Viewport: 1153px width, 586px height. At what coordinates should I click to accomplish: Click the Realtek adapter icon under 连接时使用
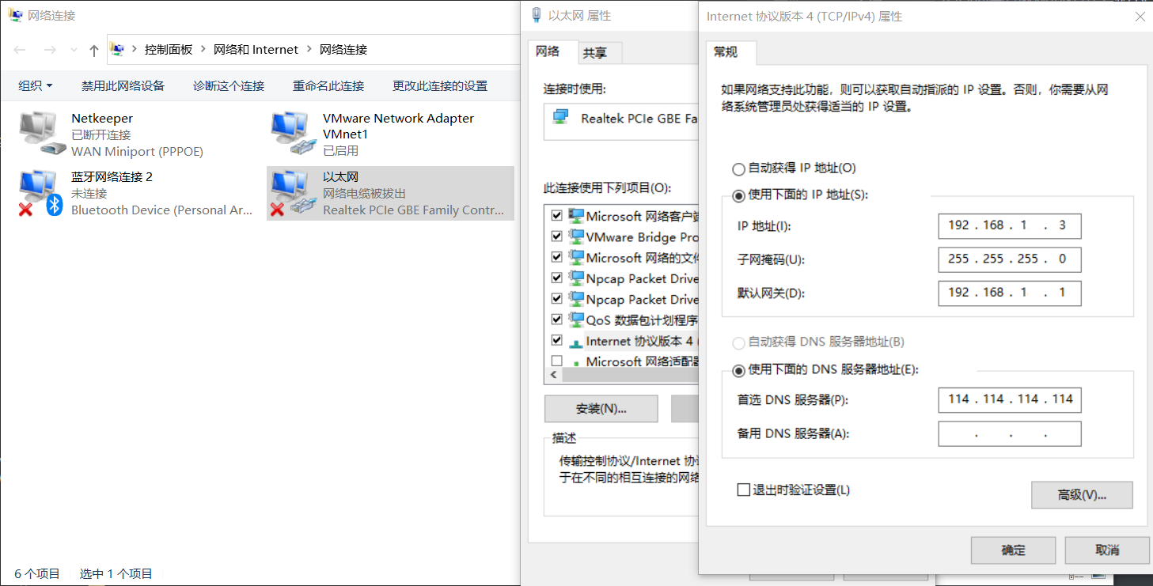(560, 118)
